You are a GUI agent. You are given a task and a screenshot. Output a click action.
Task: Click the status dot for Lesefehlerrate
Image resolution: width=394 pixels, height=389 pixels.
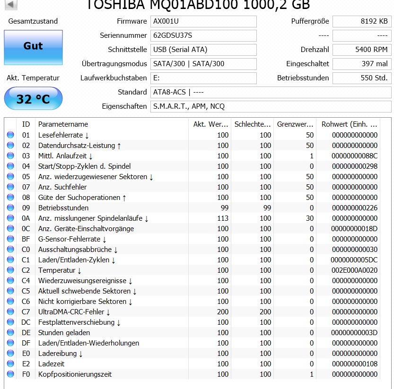pyautogui.click(x=10, y=135)
